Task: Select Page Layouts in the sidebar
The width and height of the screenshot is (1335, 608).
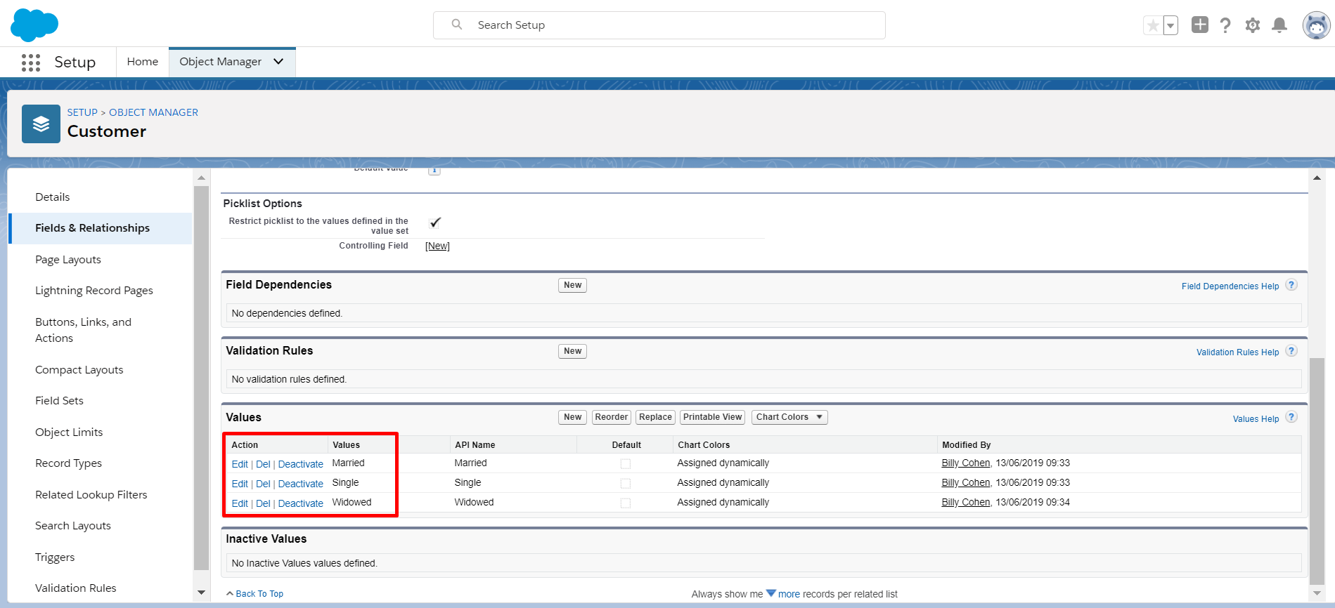Action: point(68,260)
